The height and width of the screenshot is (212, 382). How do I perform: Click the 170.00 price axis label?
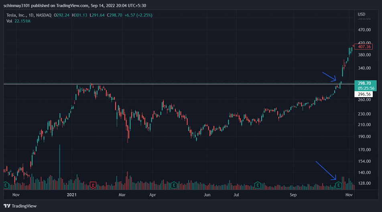(x=364, y=150)
